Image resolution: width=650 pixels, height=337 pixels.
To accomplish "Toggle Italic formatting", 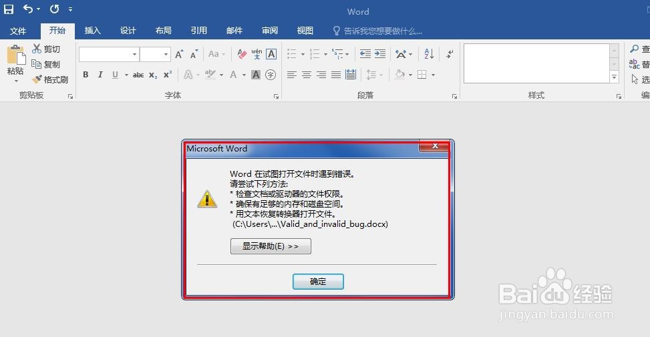I will (100, 75).
